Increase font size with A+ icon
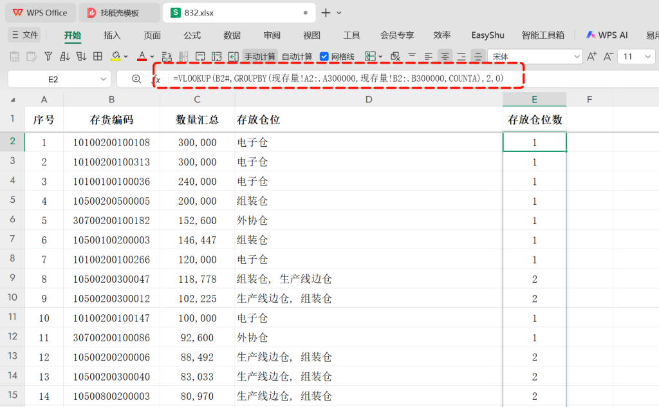 [x=592, y=56]
